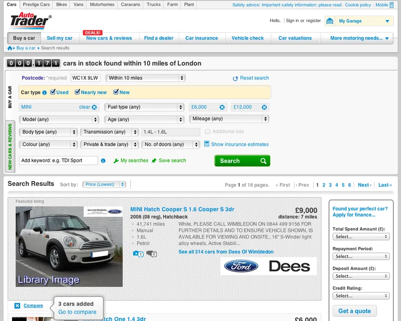Click the Reset search refresh icon
The image size is (401, 321).
[x=235, y=78]
